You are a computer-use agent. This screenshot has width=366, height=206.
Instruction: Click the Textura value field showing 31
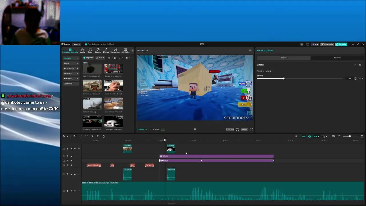point(349,78)
